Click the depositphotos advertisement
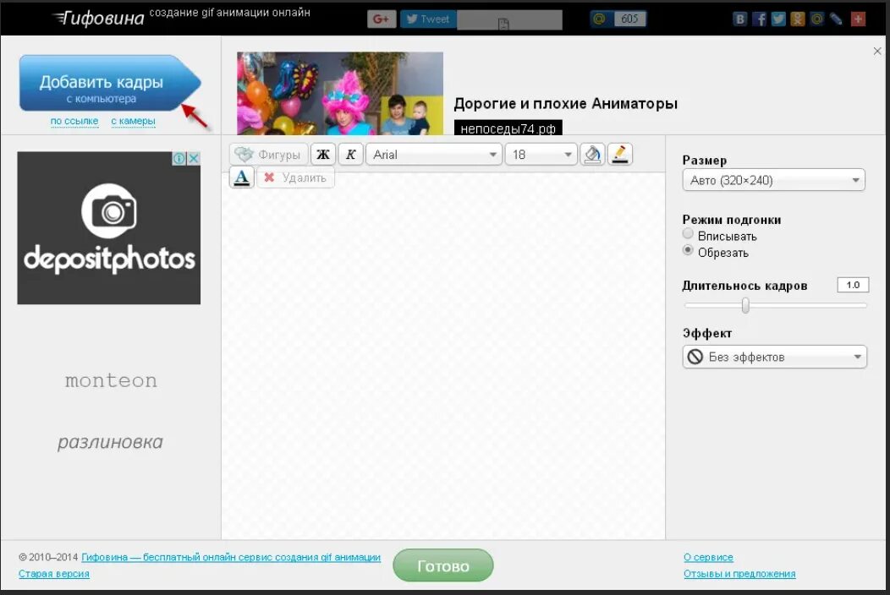The width and height of the screenshot is (890, 595). click(x=109, y=228)
